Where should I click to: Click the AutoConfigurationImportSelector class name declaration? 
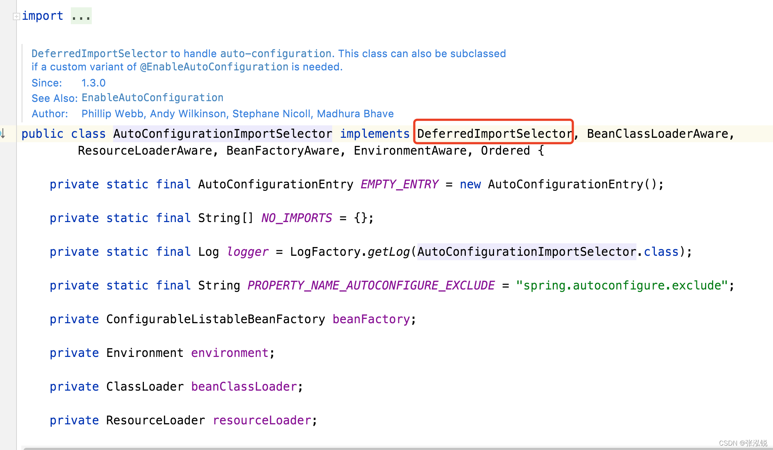[x=222, y=134]
